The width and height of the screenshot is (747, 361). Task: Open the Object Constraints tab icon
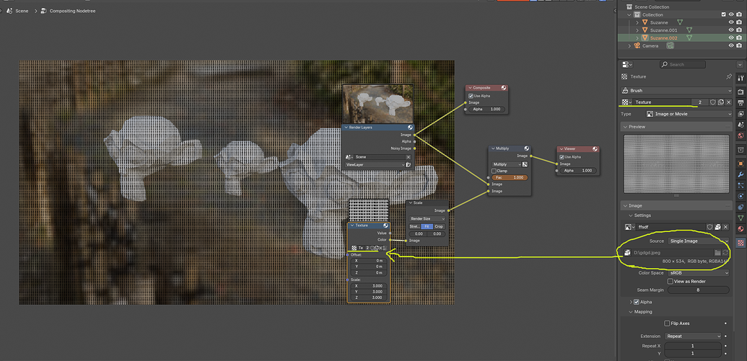tap(741, 207)
